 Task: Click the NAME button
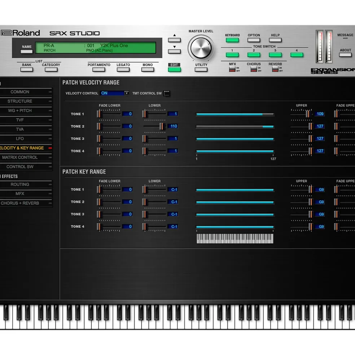click(x=27, y=52)
